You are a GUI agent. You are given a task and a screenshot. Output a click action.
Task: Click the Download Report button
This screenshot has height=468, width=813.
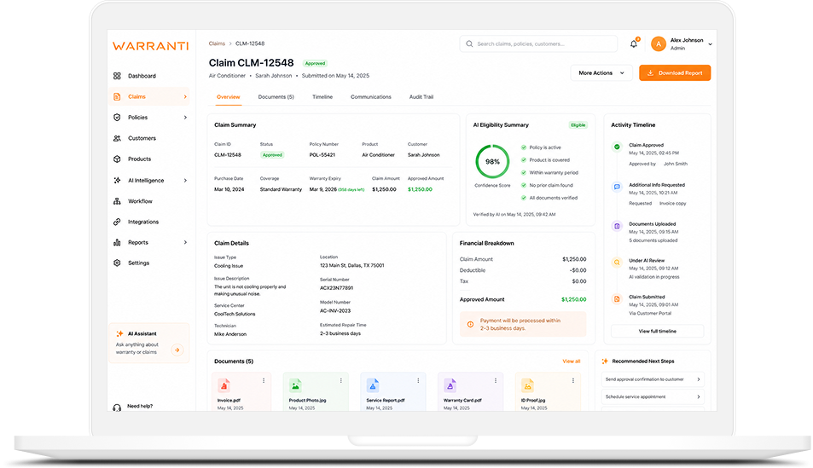pyautogui.click(x=675, y=73)
